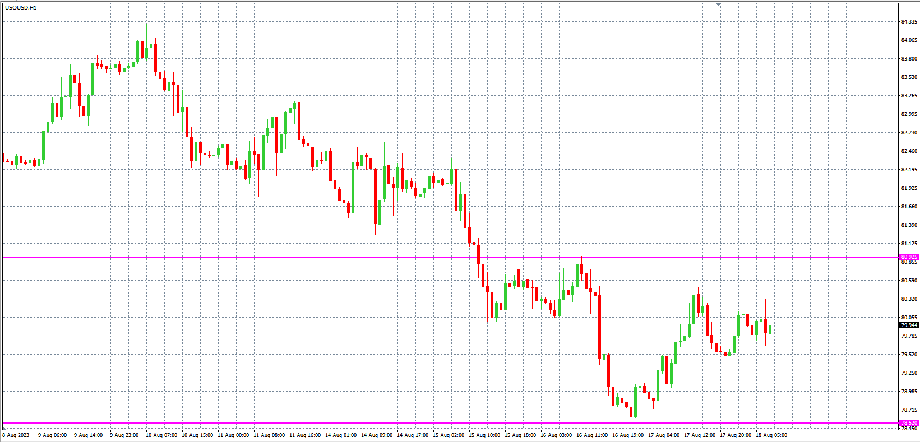Screen dimensions: 920x442
Task: Click the 10 Aug 07:00 time label
Action: pos(161,435)
